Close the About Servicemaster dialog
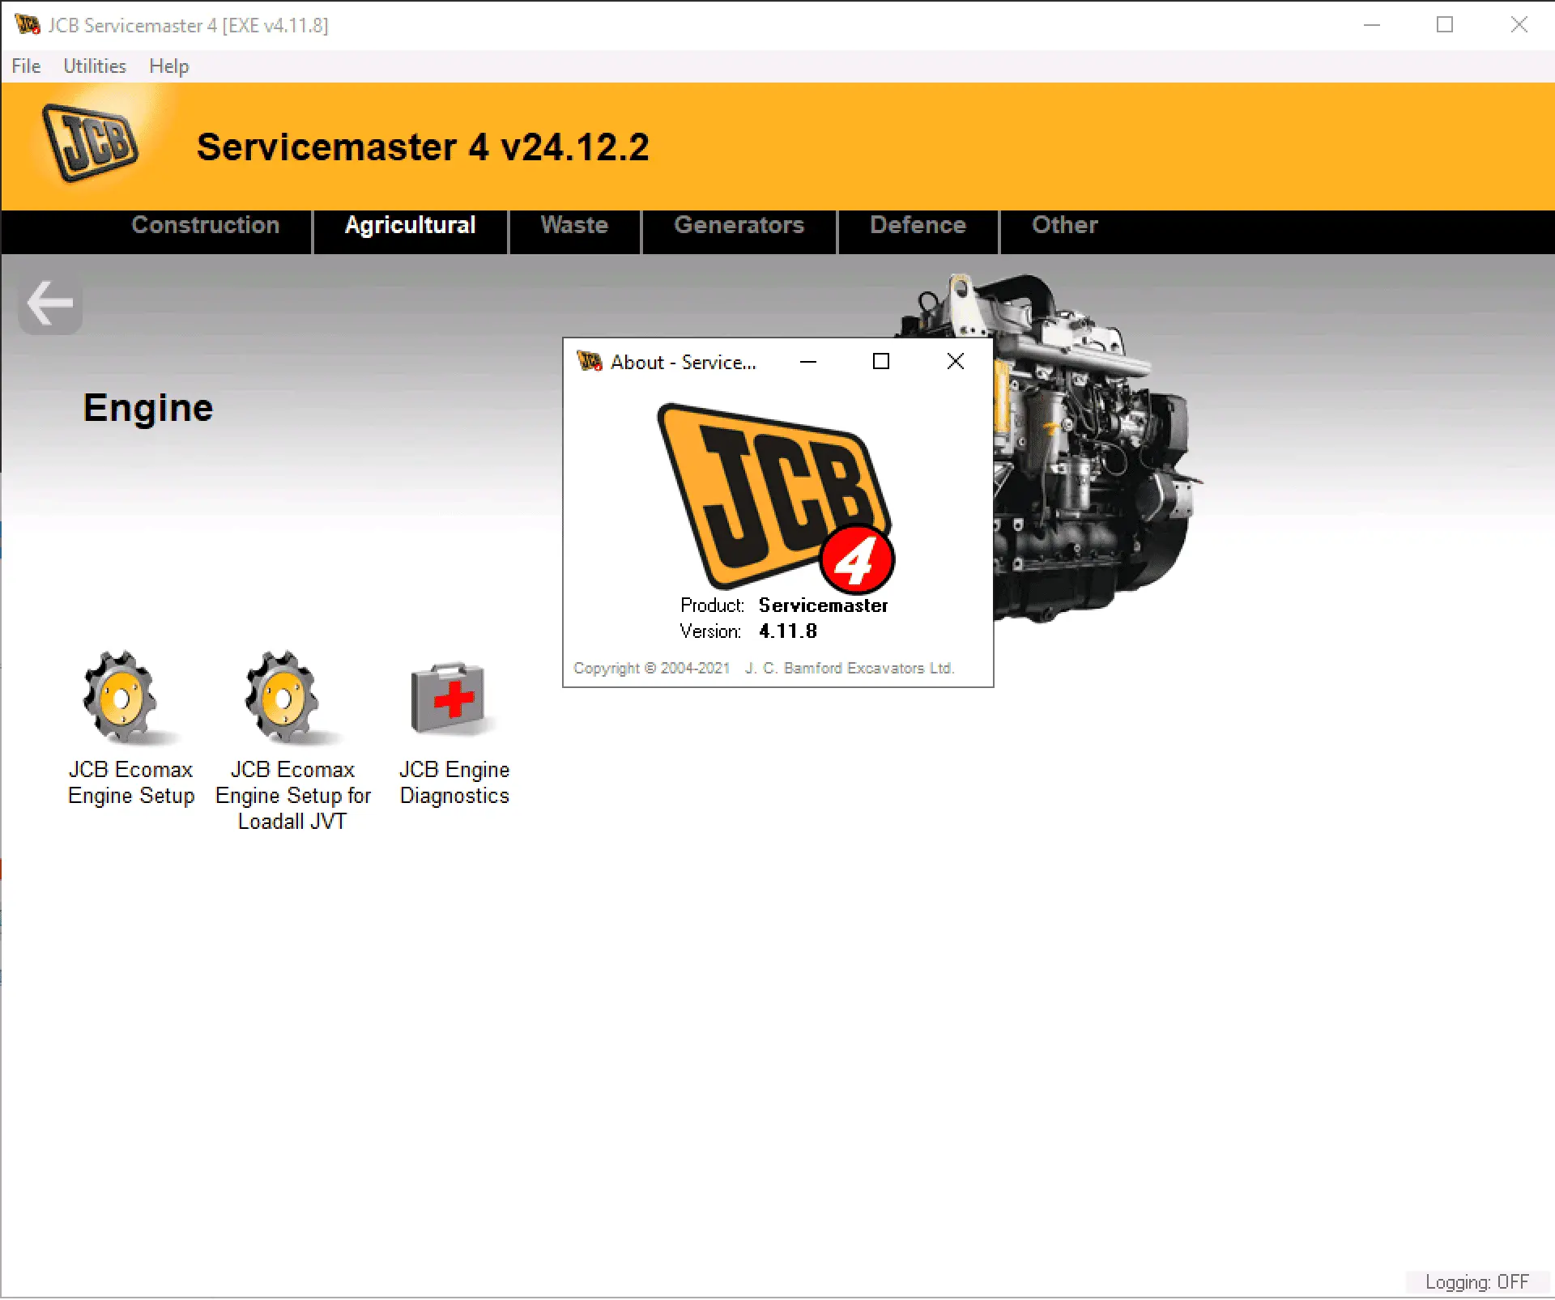Image resolution: width=1555 pixels, height=1300 pixels. (x=956, y=362)
